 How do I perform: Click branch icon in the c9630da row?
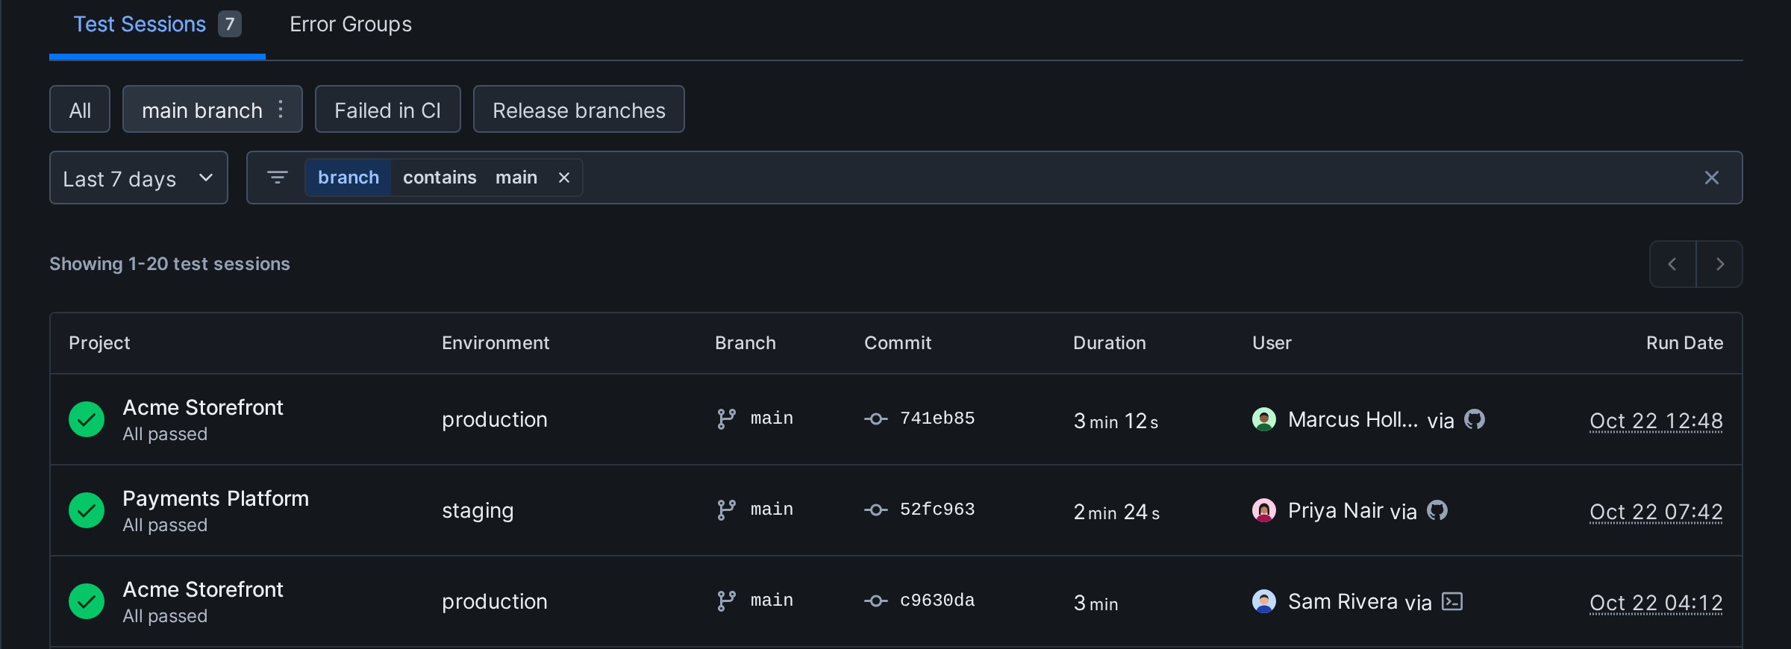pyautogui.click(x=726, y=601)
